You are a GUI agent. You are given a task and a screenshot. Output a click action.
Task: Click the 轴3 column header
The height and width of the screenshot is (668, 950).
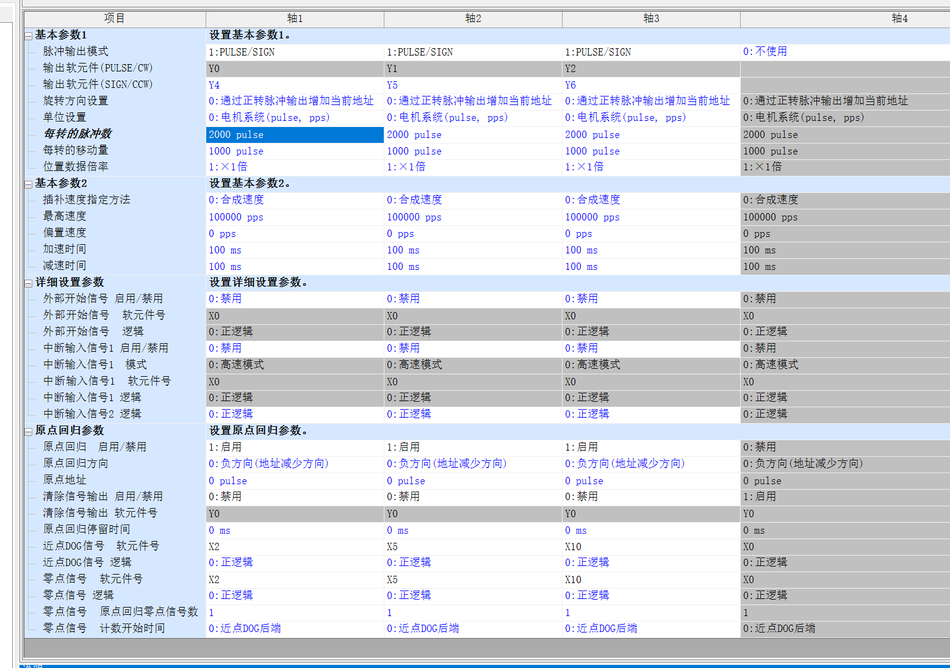651,18
